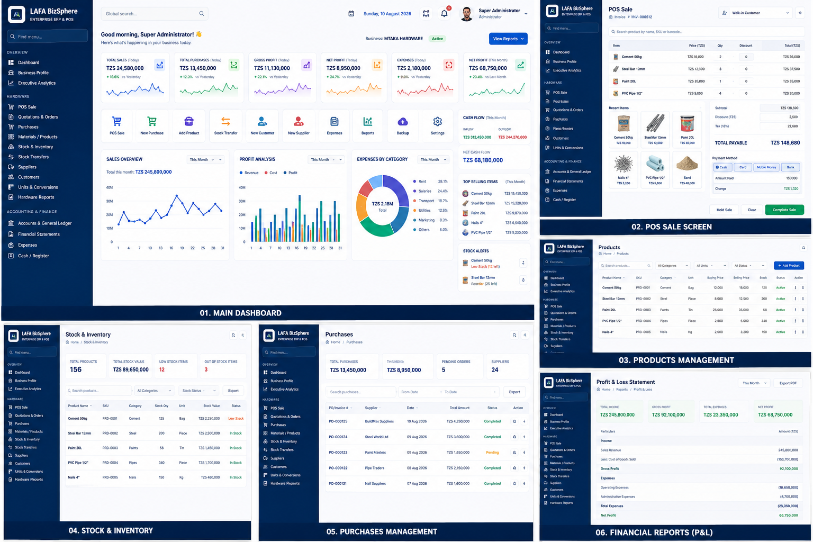Toggle Cost series in Profit Analysis legend
This screenshot has height=542, width=813.
[270, 173]
